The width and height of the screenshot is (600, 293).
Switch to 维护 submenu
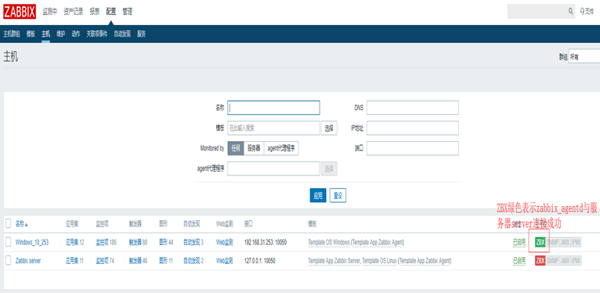coord(61,34)
